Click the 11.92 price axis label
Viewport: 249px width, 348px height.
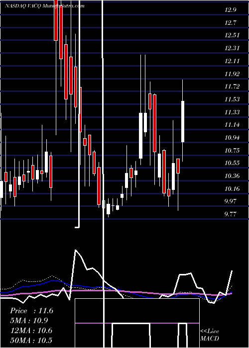click(x=232, y=74)
